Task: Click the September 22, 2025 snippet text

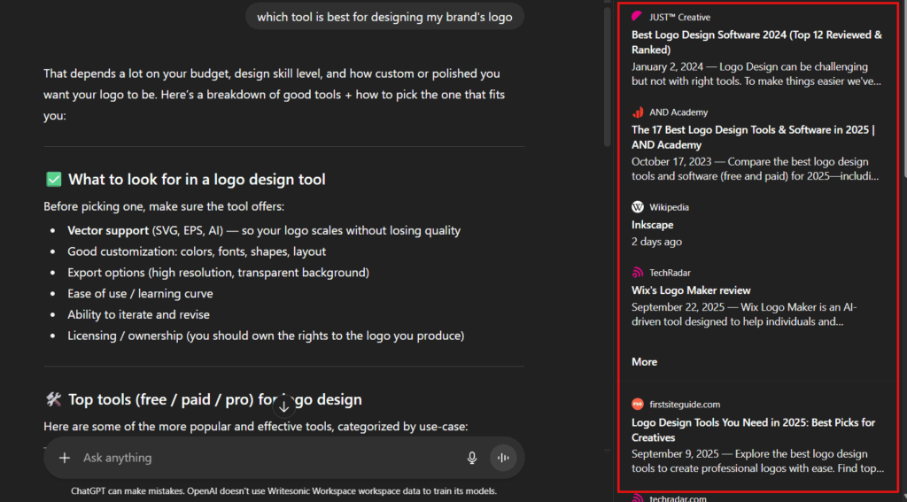Action: [x=744, y=314]
